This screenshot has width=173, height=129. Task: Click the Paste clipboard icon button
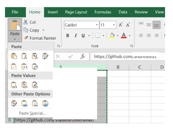point(15,25)
